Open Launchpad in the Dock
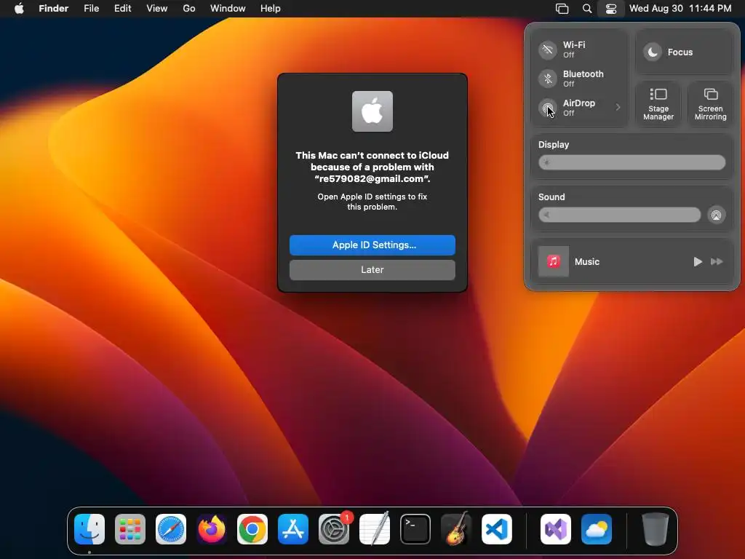745x559 pixels. point(130,529)
